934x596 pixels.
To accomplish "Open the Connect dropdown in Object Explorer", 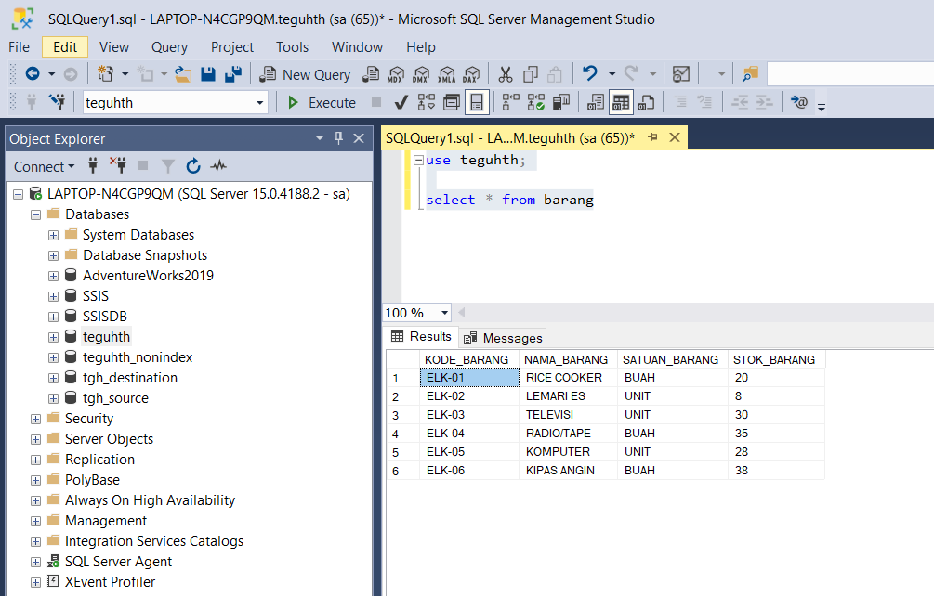I will 44,166.
